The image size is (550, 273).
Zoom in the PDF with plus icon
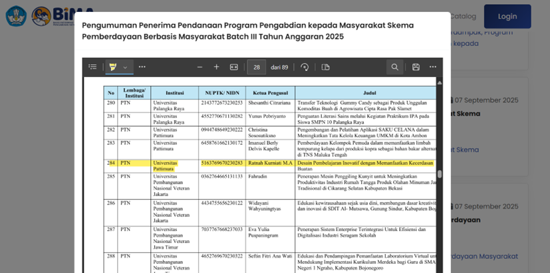point(216,67)
